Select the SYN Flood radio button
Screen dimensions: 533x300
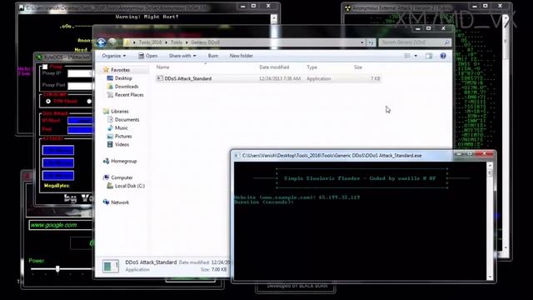pos(48,102)
